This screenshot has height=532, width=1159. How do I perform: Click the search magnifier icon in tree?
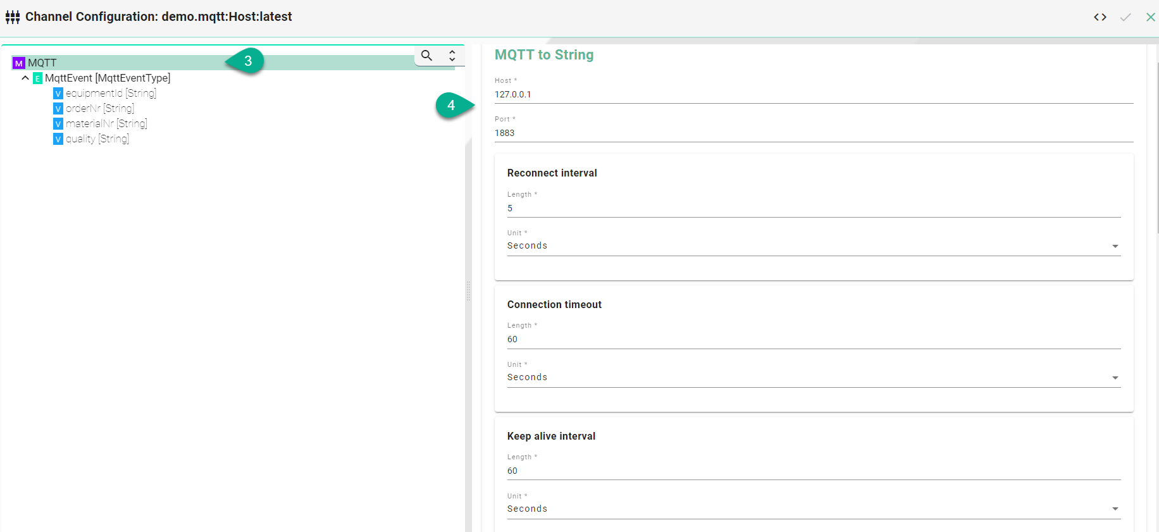427,56
